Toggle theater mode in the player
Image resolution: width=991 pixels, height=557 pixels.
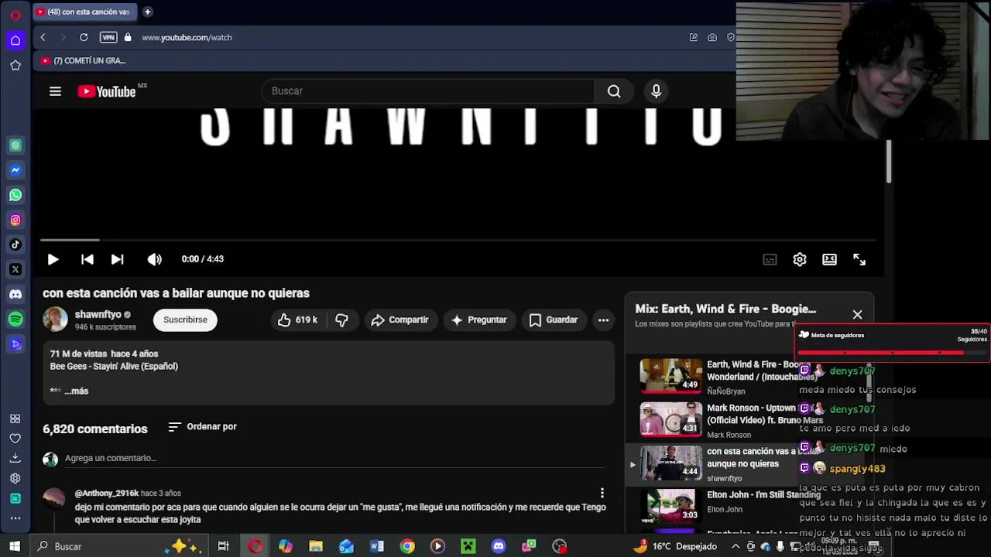[829, 259]
